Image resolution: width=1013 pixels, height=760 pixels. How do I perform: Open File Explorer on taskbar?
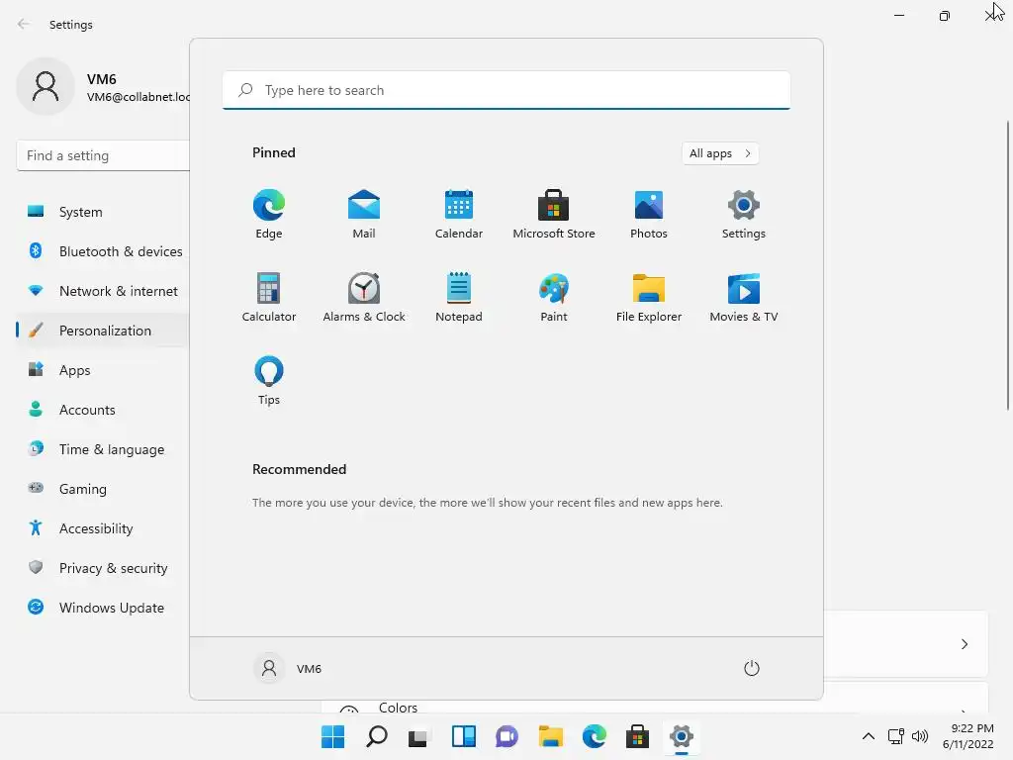(x=550, y=736)
